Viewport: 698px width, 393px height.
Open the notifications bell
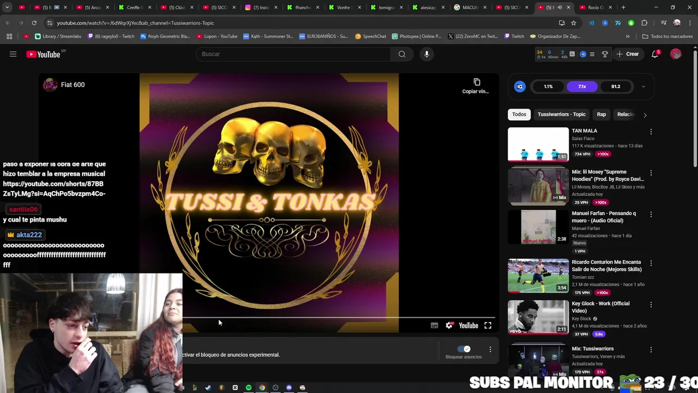(x=655, y=54)
